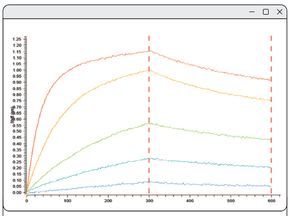The width and height of the screenshot is (290, 216).
Task: Close the chart window
Action: pos(280,12)
